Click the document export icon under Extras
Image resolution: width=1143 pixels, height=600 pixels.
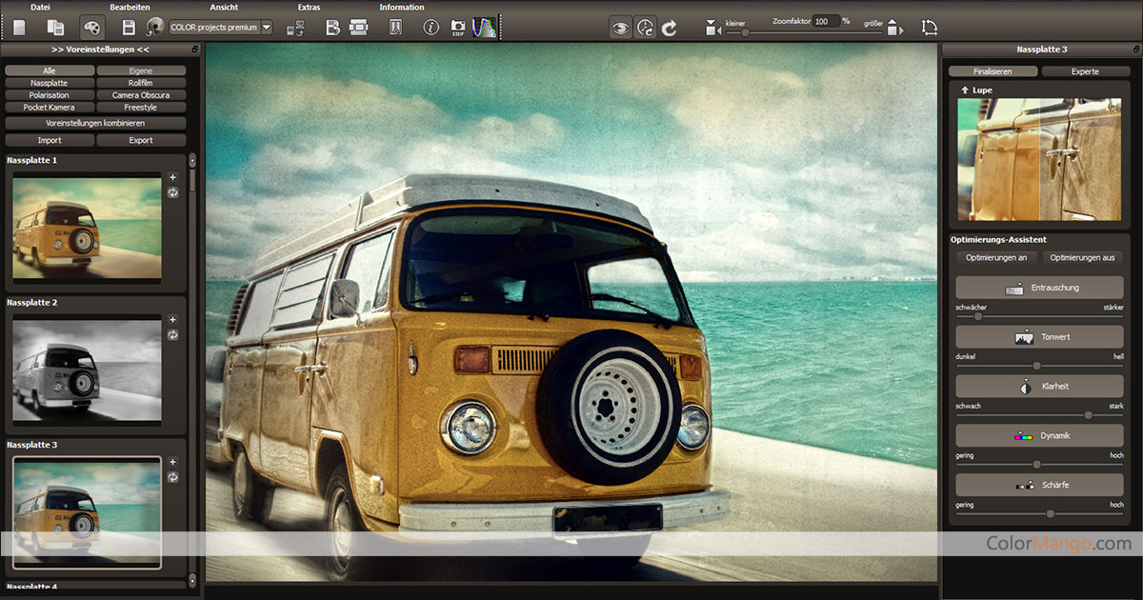pos(332,28)
